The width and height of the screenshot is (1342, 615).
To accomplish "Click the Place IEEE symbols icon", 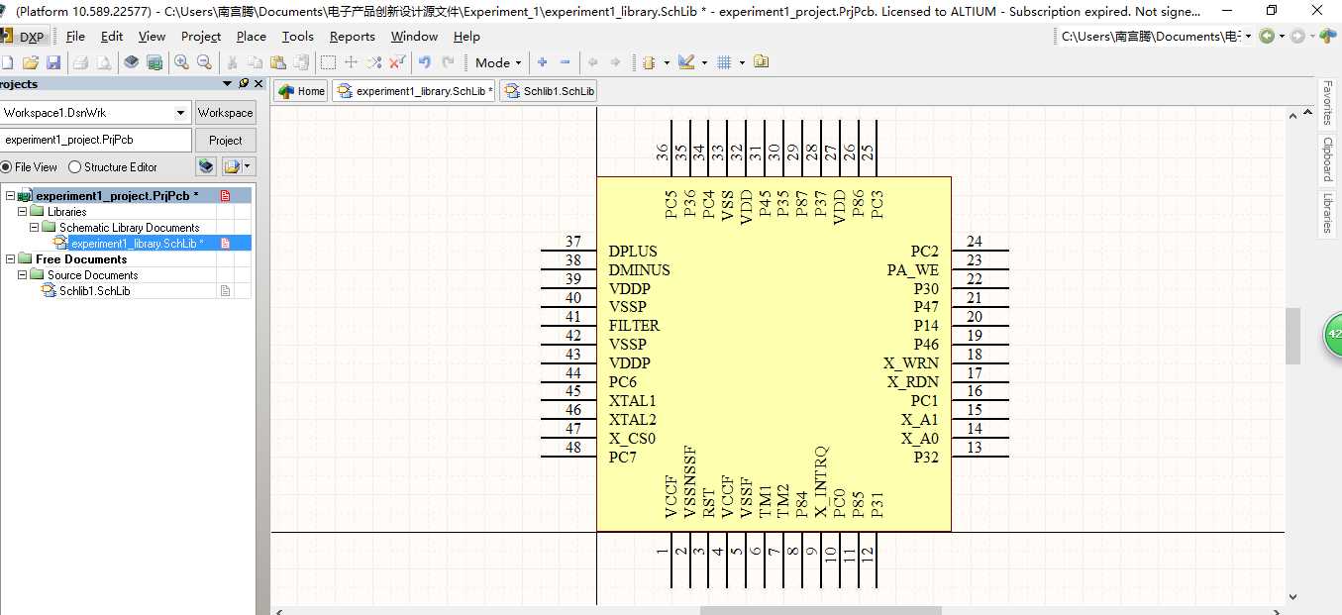I will coord(650,62).
